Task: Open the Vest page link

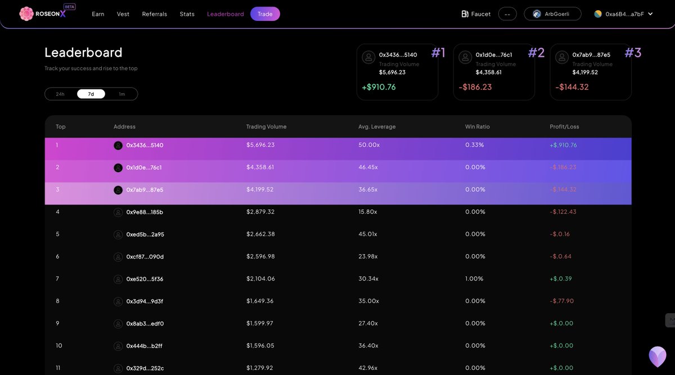Action: pos(123,13)
